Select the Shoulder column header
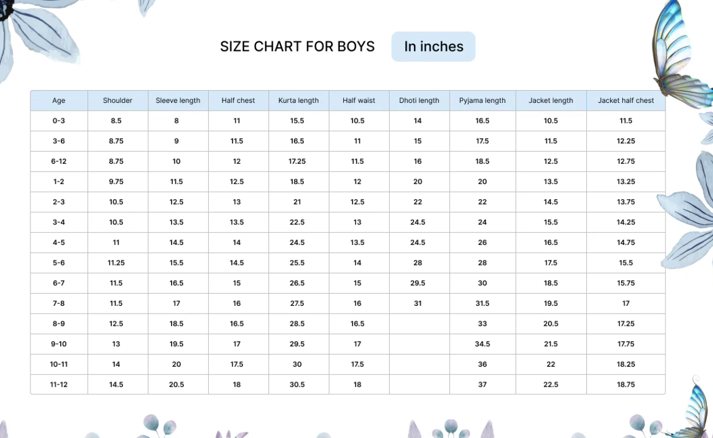713x438 pixels. tap(117, 101)
